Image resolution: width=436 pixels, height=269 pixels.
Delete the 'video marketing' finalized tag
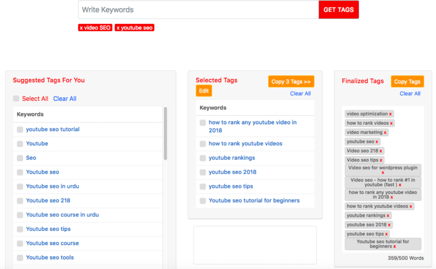pos(385,133)
